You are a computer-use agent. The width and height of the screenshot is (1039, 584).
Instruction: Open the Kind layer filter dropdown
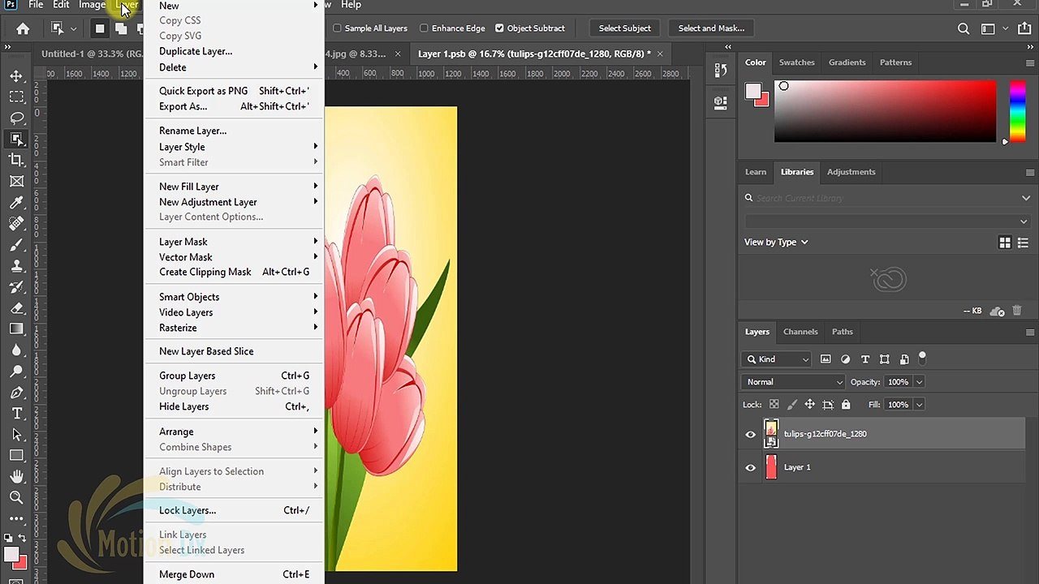point(776,359)
